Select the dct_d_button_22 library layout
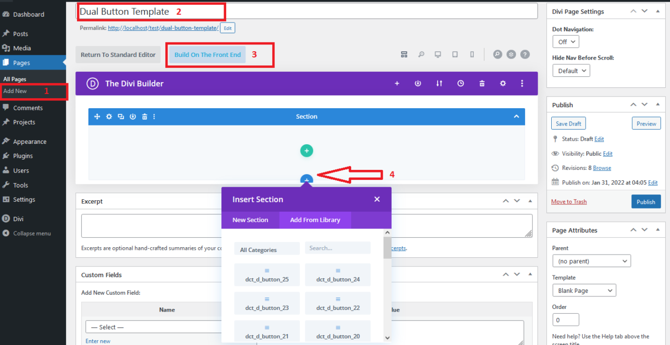 [338, 303]
